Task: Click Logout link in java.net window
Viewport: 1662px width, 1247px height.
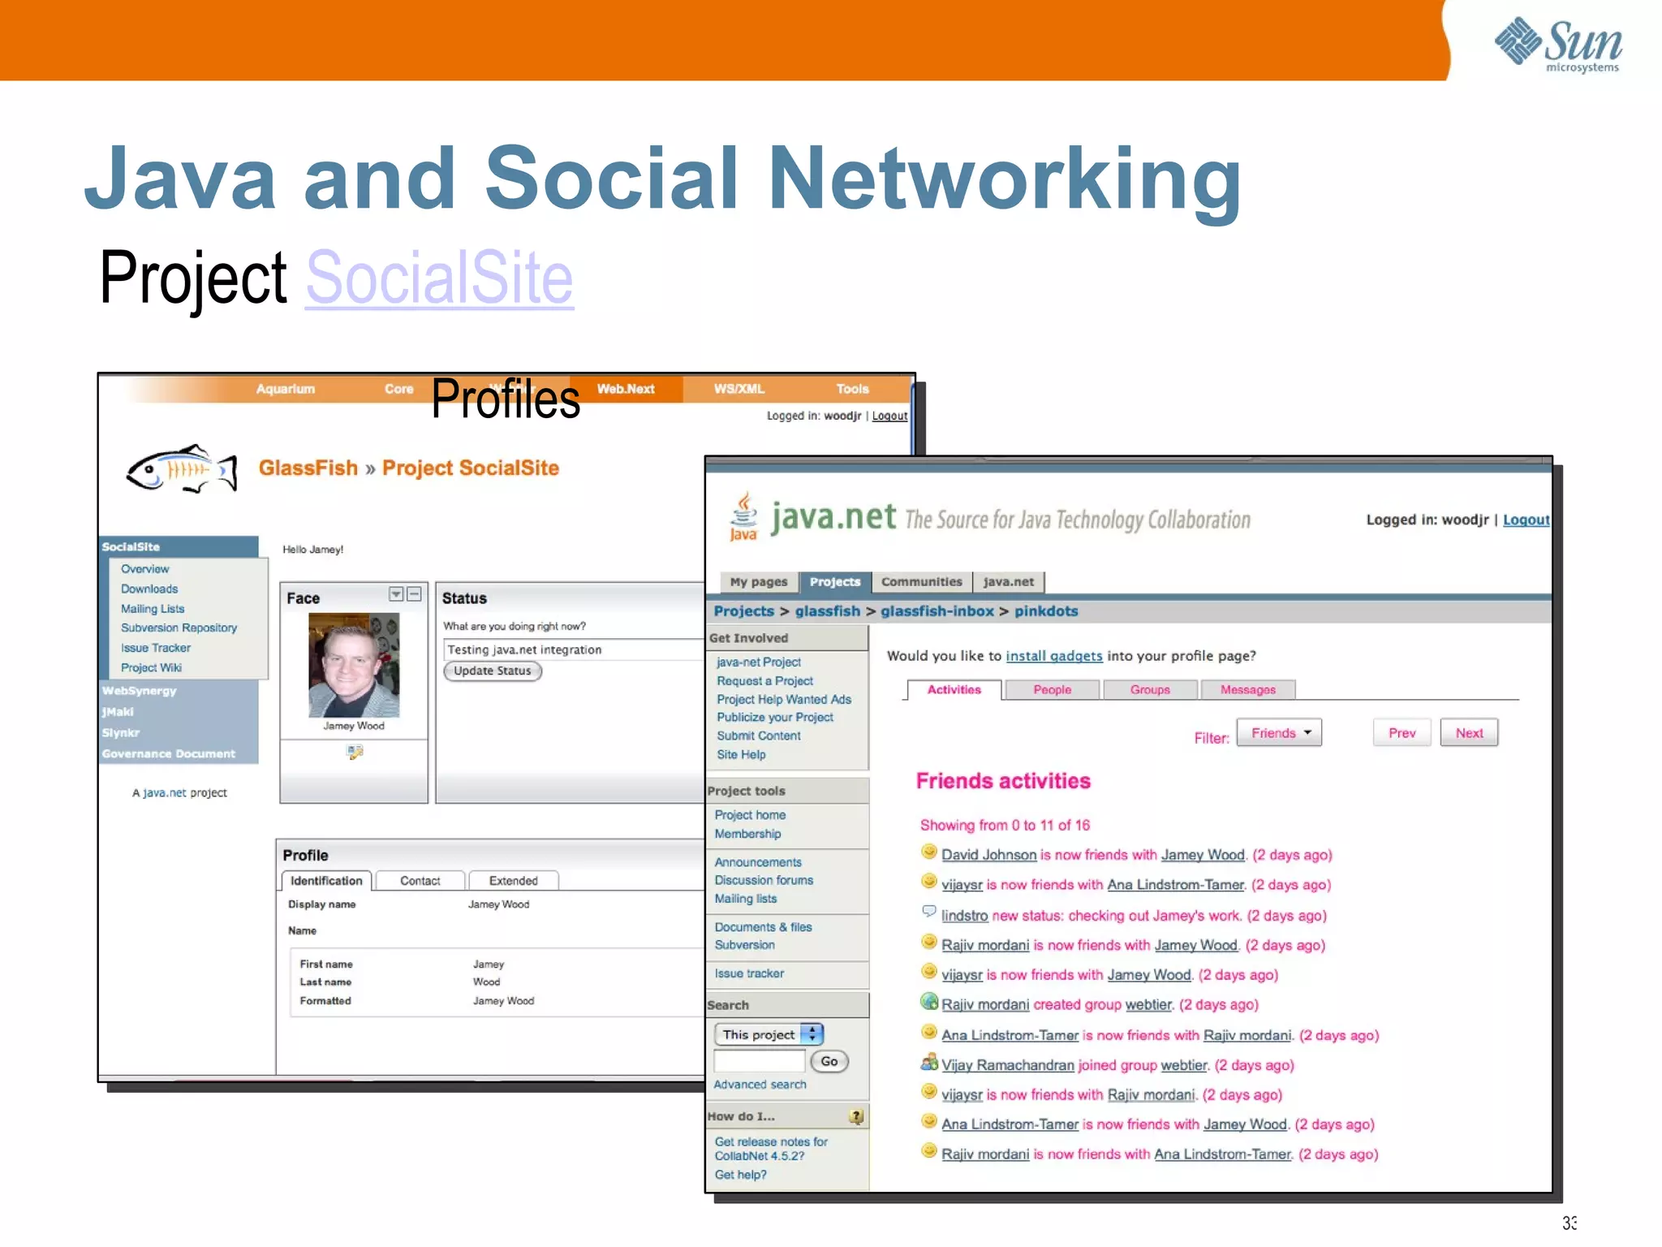Action: (1526, 520)
